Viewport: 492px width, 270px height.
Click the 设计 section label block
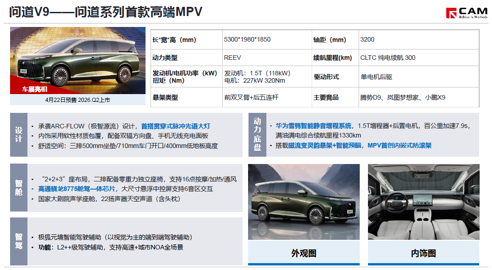(x=19, y=135)
